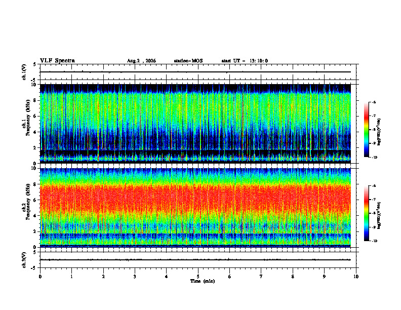The width and height of the screenshot is (401, 310).
Task: Click the 8 kHz tick on ch.1 axis
Action: coord(35,100)
